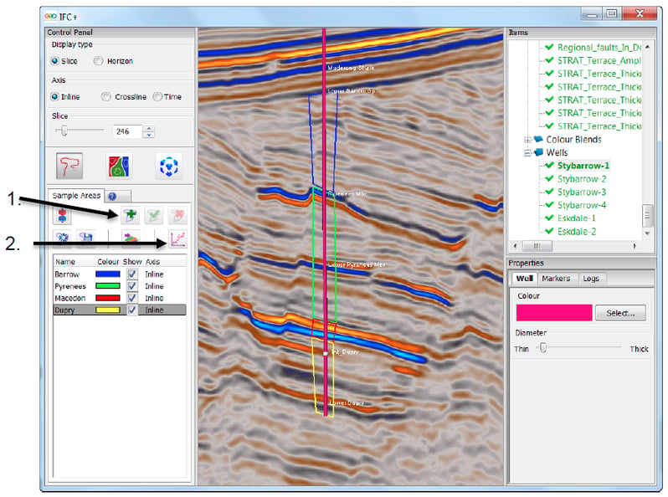The width and height of the screenshot is (668, 497).
Task: Click the pink well Colour swatch
Action: (554, 313)
